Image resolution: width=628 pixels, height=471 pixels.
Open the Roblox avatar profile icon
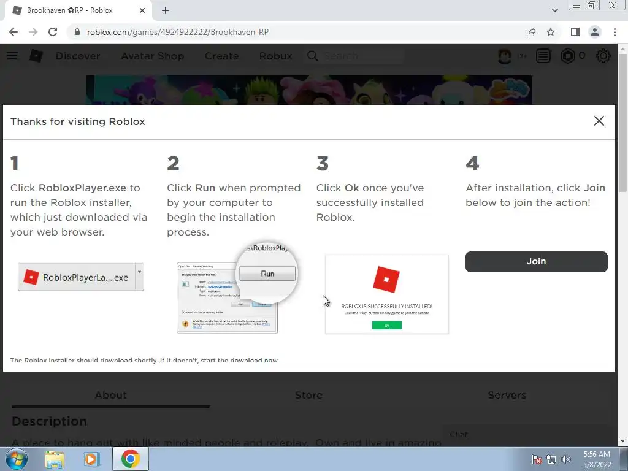505,56
